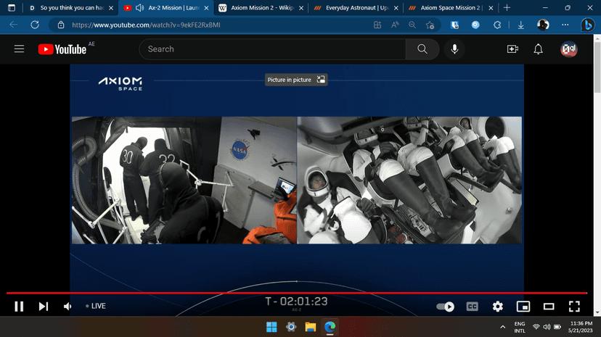Enter full screen mode
This screenshot has height=337, width=601.
pos(574,307)
